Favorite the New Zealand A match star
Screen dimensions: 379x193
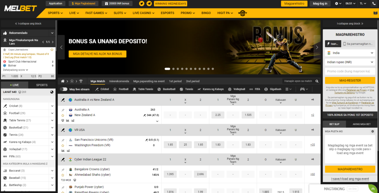coord(63,115)
